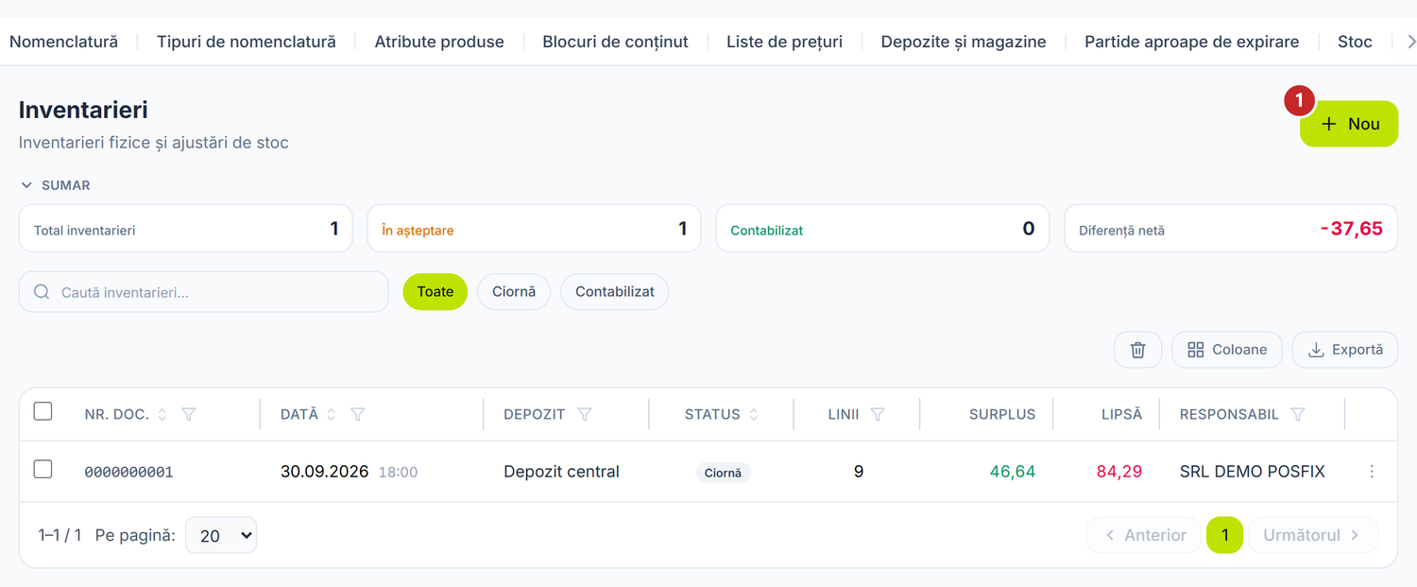Open row actions three-dot menu
Viewport: 1417px width, 587px height.
tap(1372, 472)
